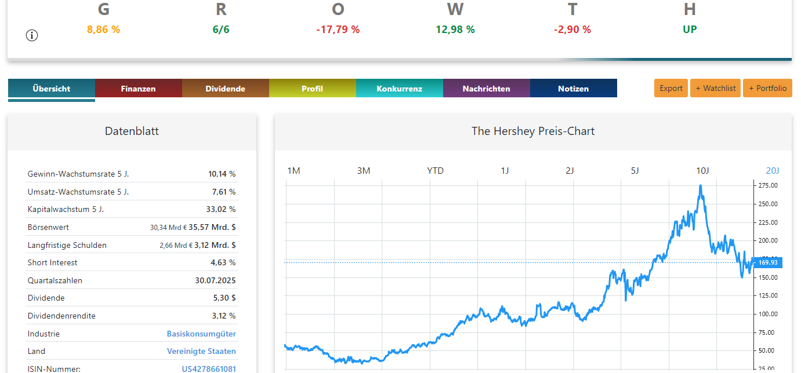Select the Profil tab

(x=312, y=89)
